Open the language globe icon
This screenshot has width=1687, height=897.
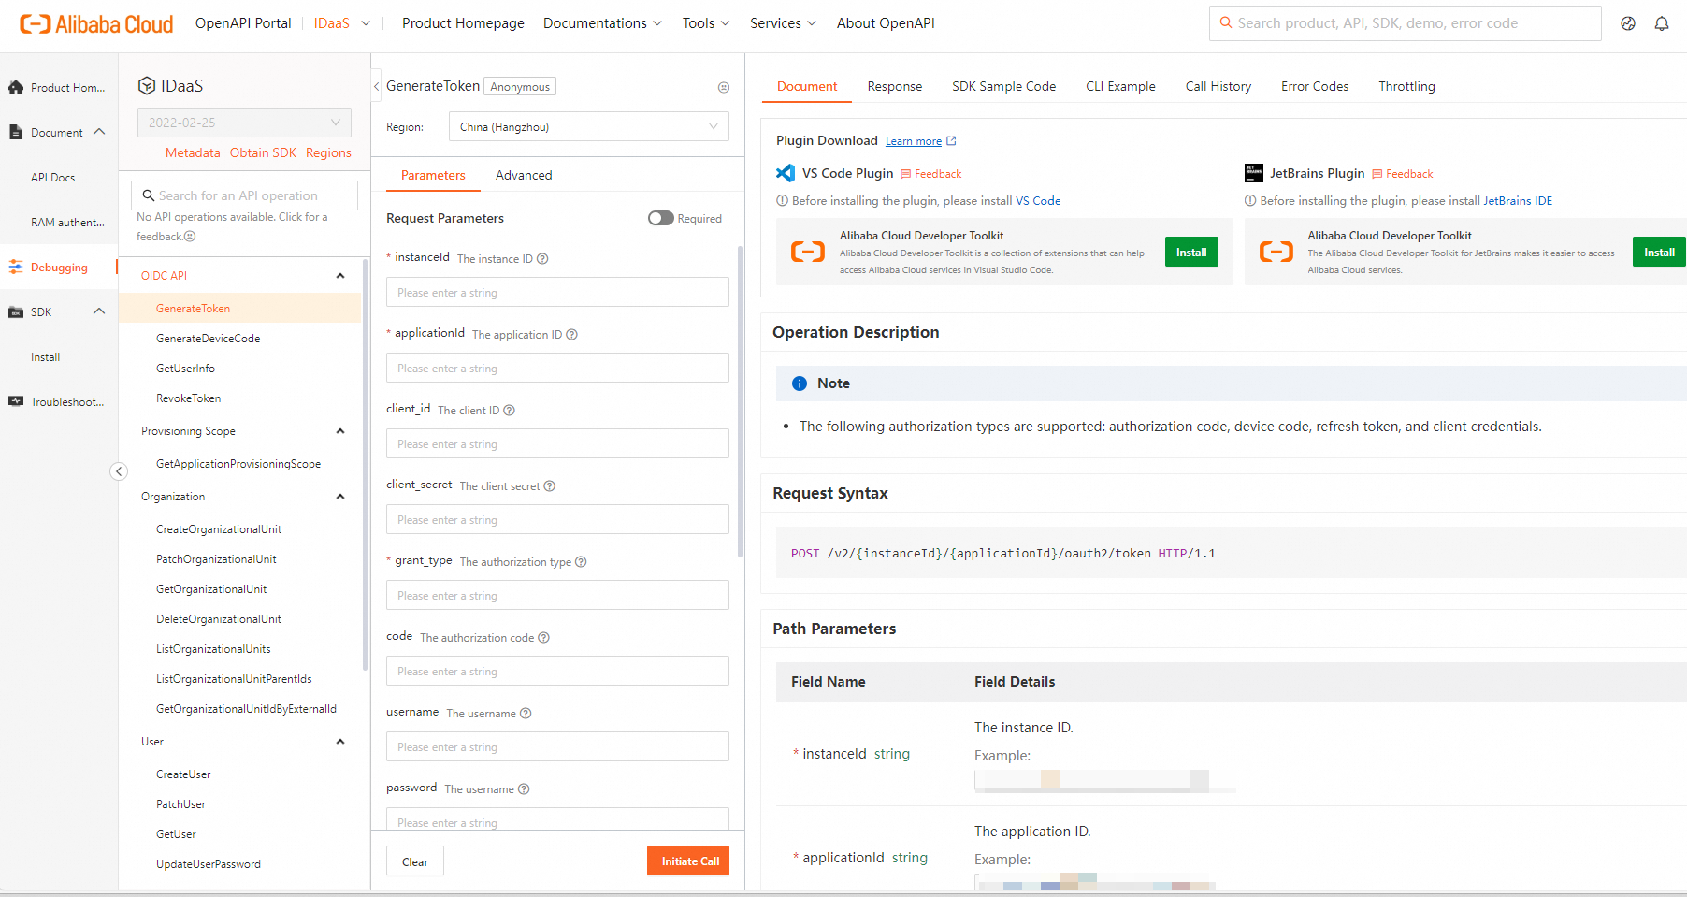point(1628,23)
